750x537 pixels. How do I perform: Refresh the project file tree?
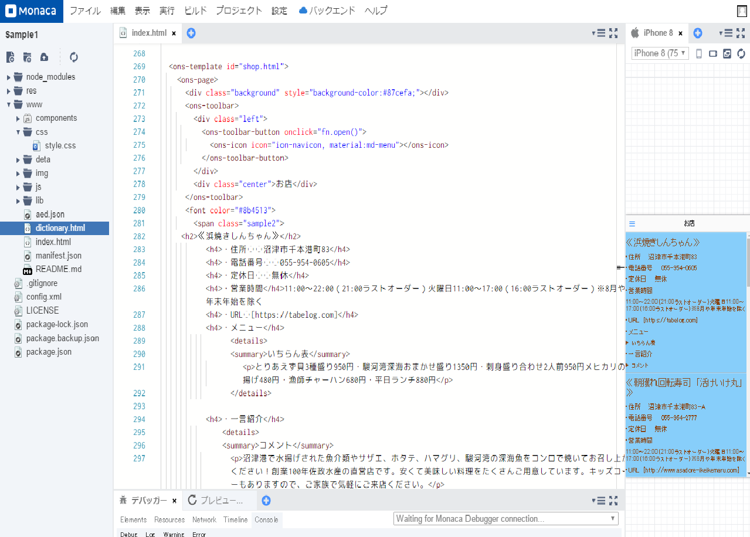pos(73,57)
